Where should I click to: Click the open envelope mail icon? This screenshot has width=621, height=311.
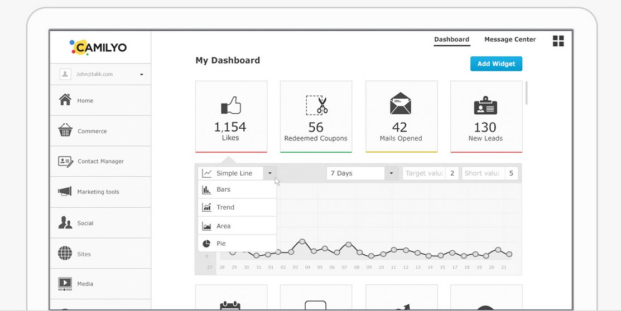pos(401,104)
